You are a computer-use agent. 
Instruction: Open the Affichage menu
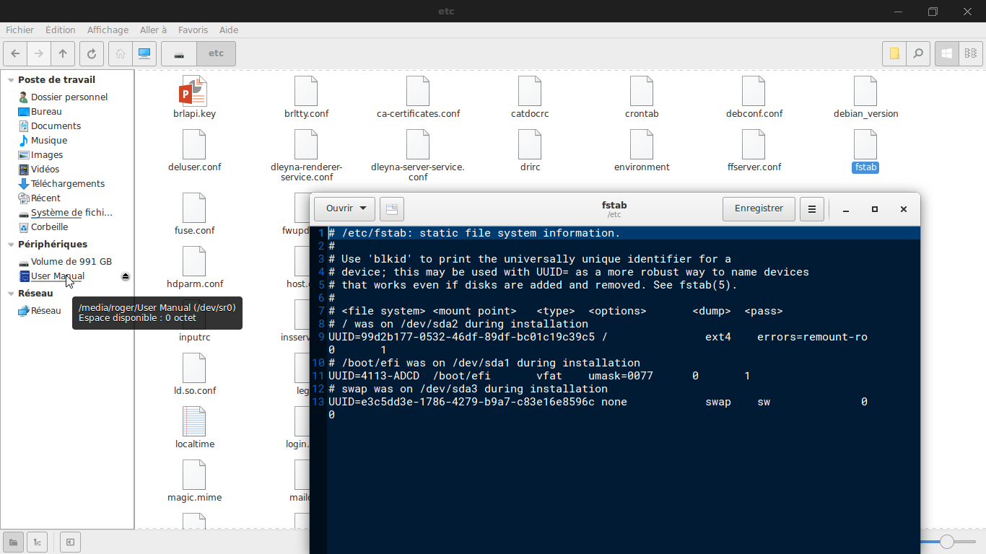[108, 30]
